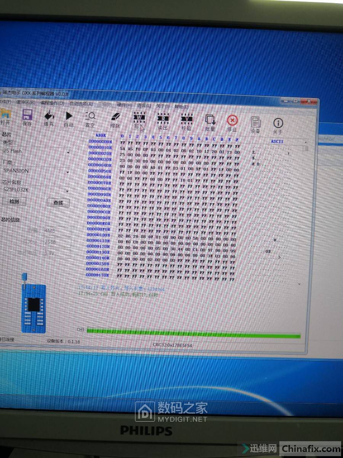Select address row 00000110H

pos(98,241)
